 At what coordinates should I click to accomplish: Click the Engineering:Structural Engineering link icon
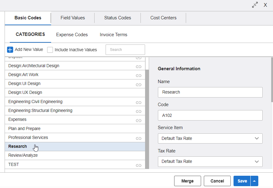pyautogui.click(x=139, y=111)
